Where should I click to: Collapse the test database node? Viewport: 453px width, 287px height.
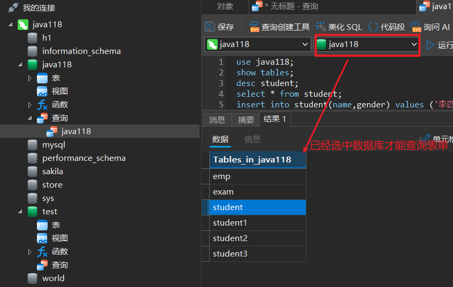20,212
